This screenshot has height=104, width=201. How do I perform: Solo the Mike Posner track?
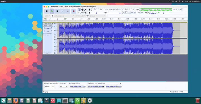click(50, 26)
